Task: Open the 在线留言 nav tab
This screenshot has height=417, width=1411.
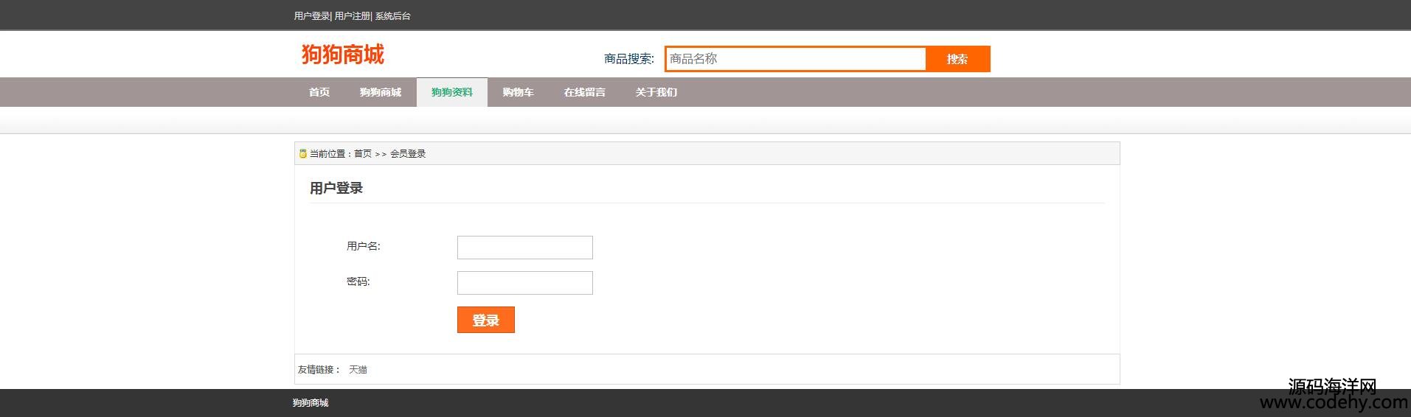Action: 585,92
